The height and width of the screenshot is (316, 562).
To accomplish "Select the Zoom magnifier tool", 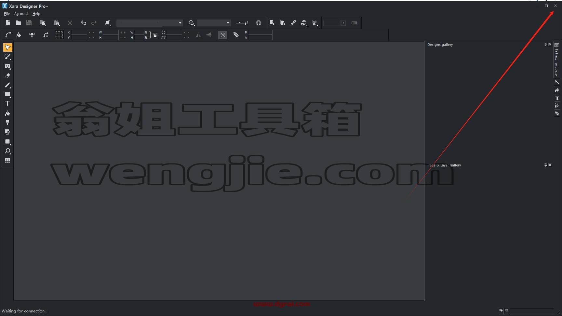I will pos(7,151).
